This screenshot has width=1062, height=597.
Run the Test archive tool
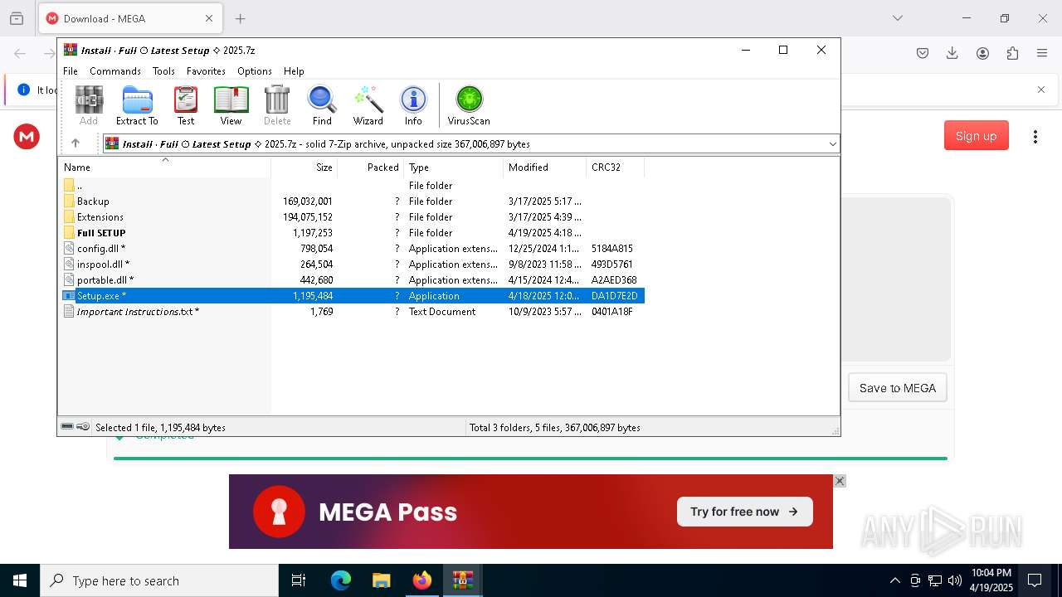click(186, 105)
